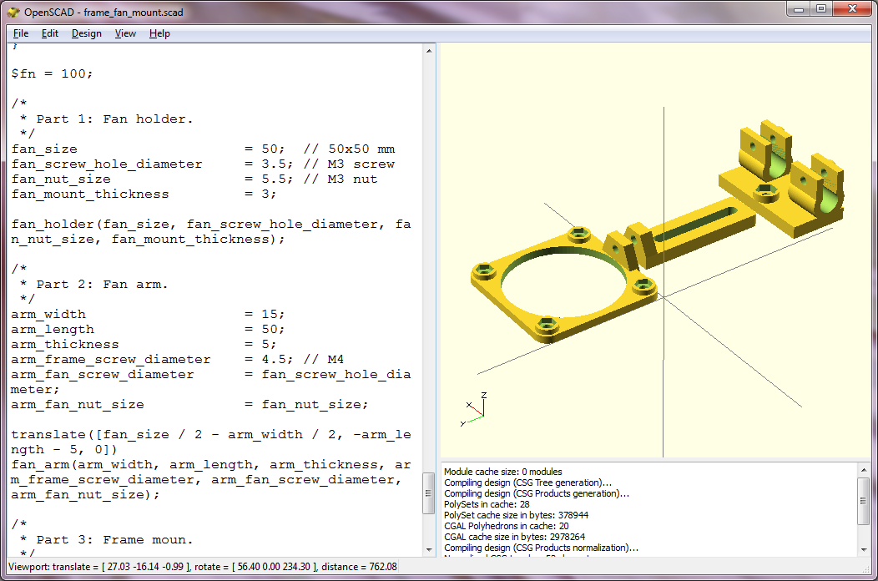Open the Design menu
The height and width of the screenshot is (581, 878).
tap(87, 33)
